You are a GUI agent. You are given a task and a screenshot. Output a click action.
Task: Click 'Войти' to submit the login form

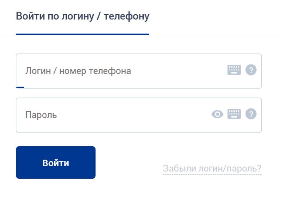[56, 162]
